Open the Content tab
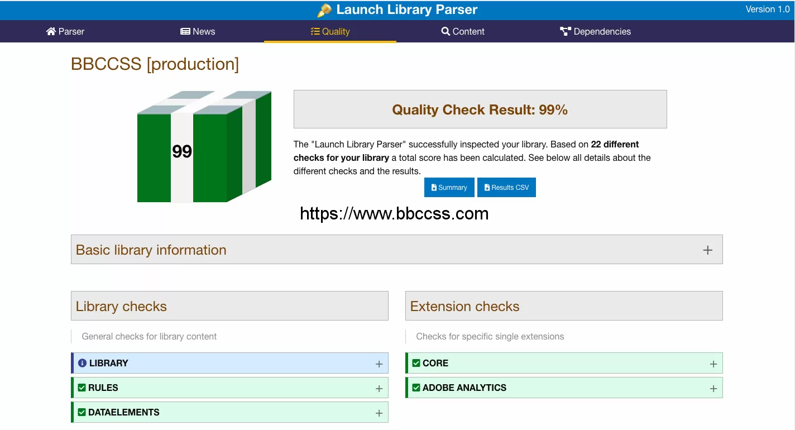 463,31
